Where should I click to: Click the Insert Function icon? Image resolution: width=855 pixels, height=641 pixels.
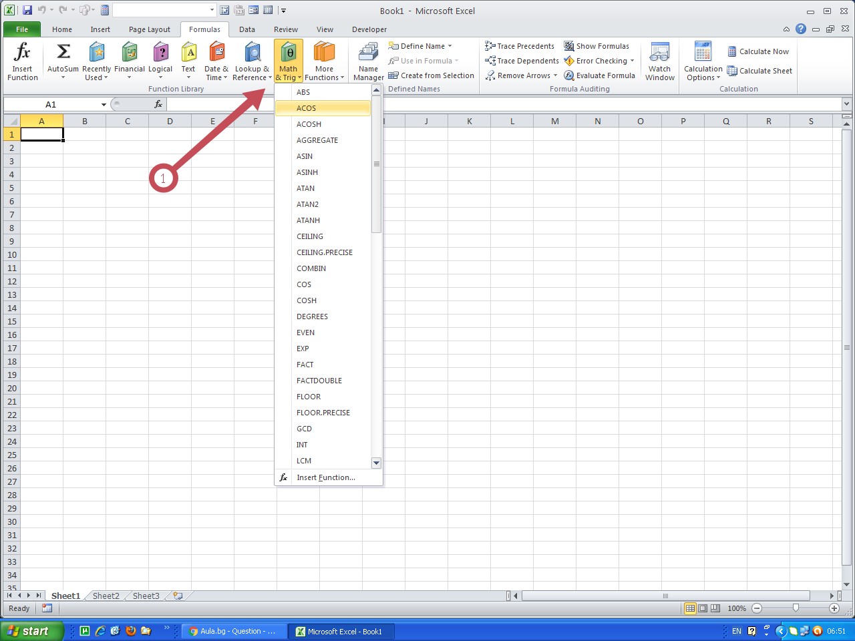click(x=22, y=53)
